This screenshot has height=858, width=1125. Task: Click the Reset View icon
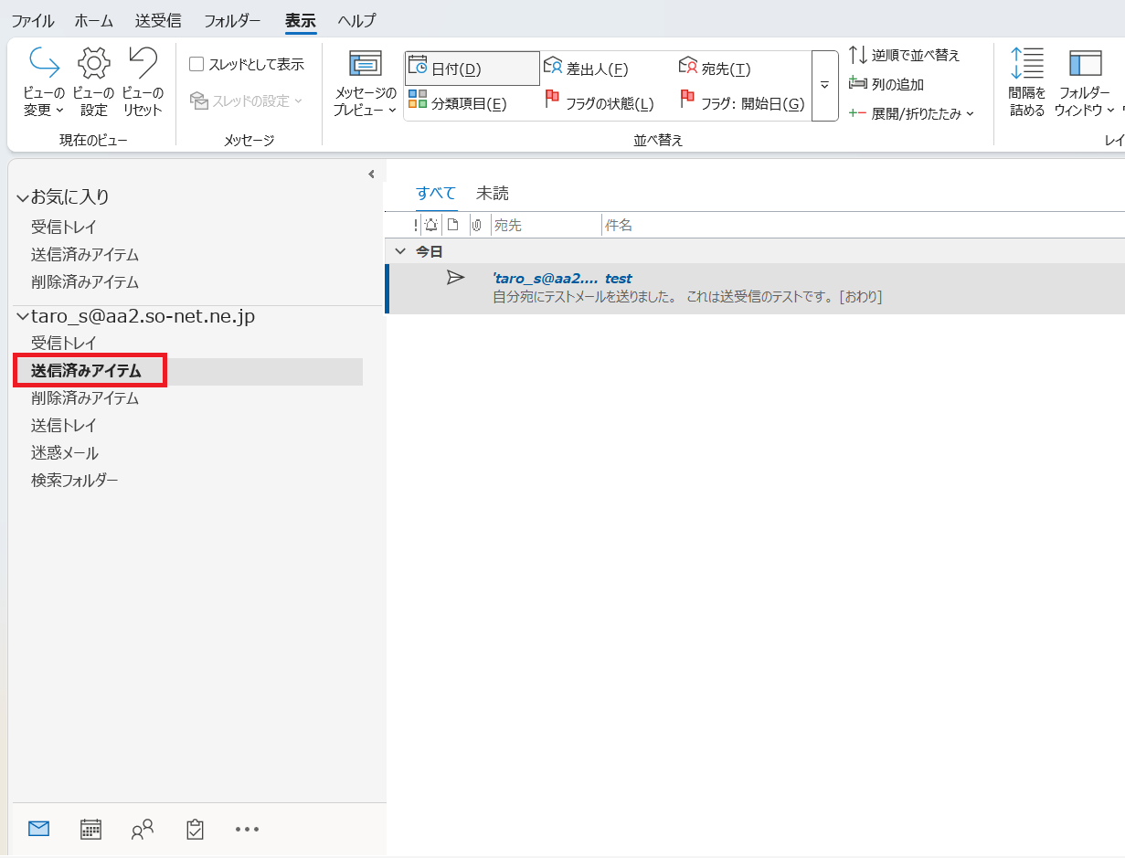(x=142, y=64)
